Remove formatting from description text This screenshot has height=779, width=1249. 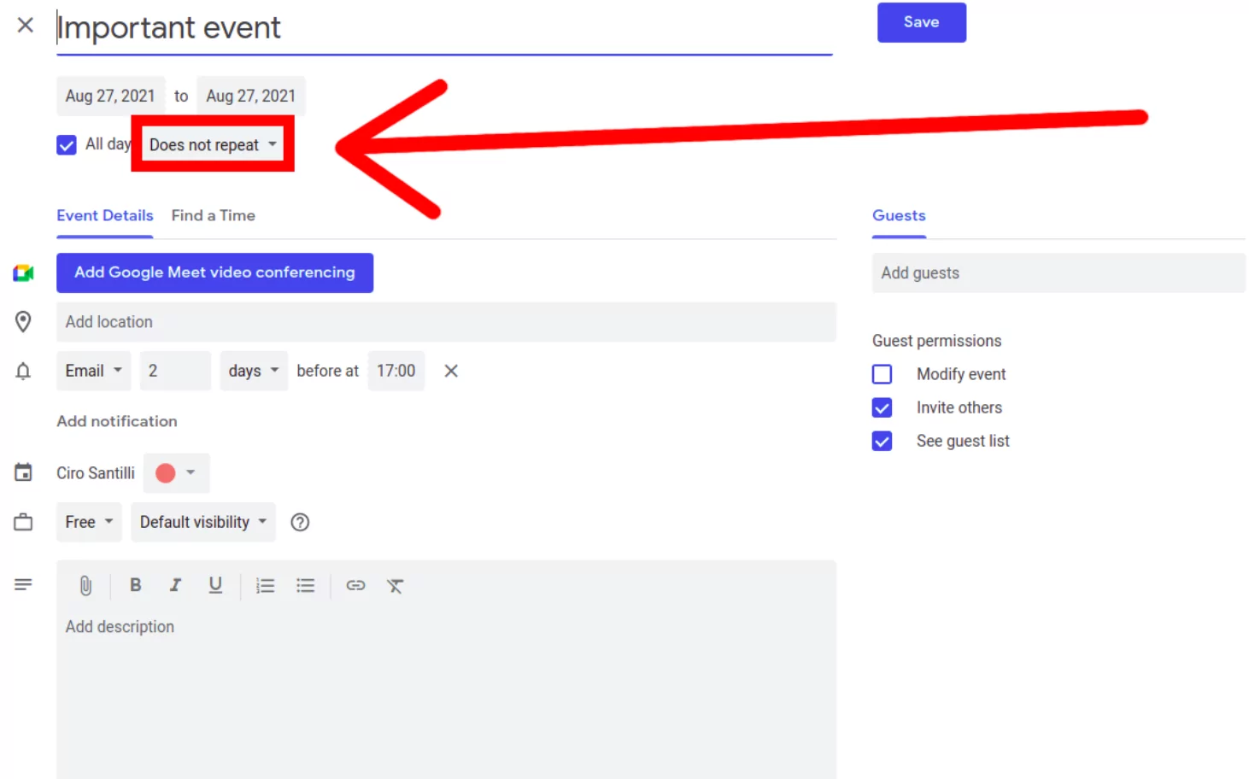[x=395, y=586]
